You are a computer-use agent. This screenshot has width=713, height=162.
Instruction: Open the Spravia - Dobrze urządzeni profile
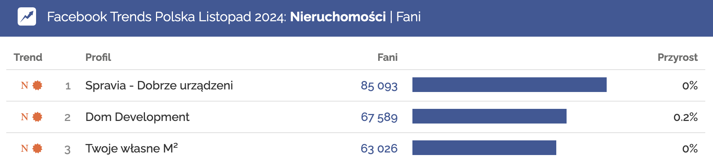(x=159, y=85)
